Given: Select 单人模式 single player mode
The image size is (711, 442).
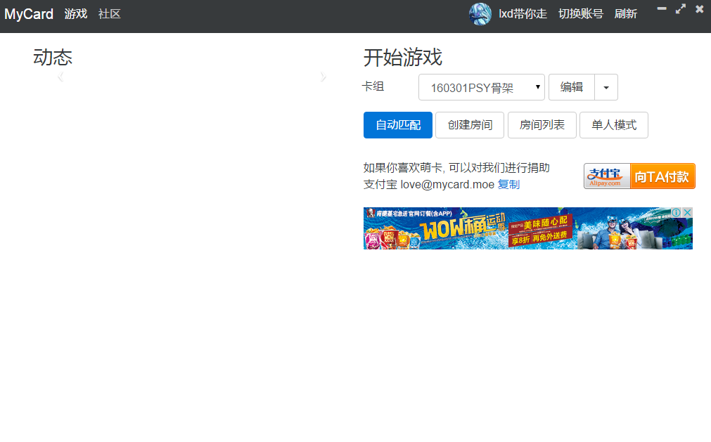Looking at the screenshot, I should 613,125.
